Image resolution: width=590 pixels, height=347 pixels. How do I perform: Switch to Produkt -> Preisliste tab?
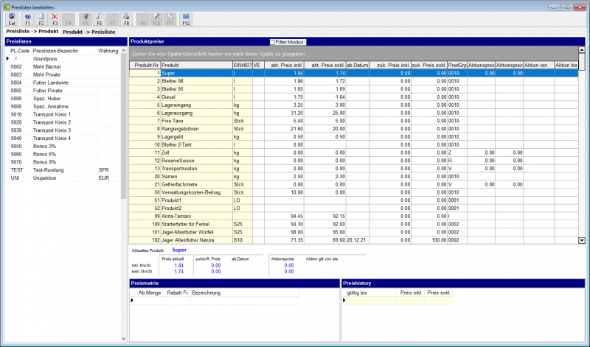point(88,32)
